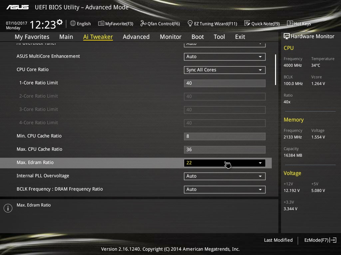Screen dimensions: 341x255
Task: Open MyFavorite(F3) list icon
Action: coord(101,24)
